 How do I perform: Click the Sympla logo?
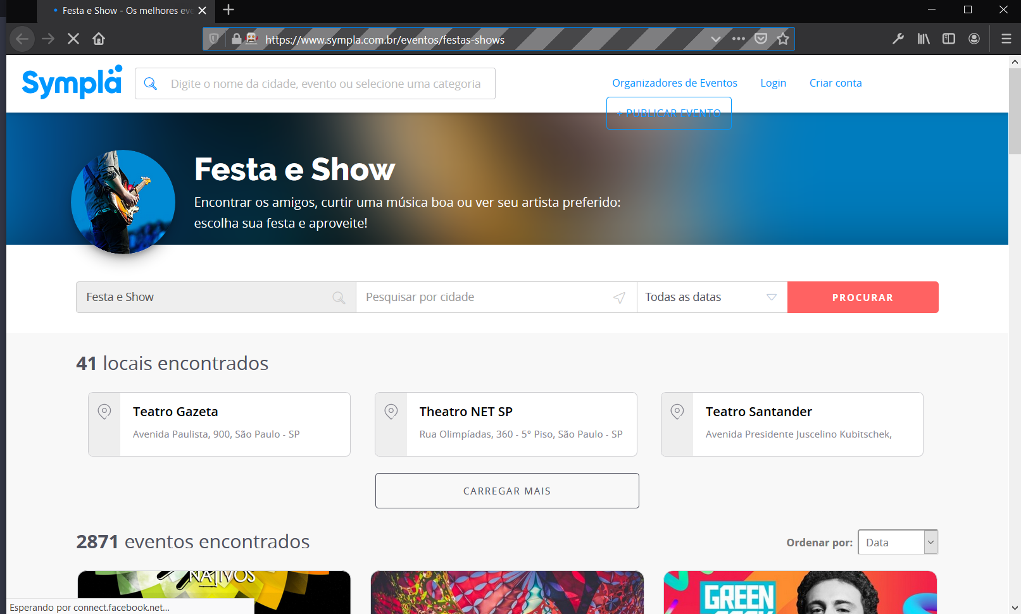pyautogui.click(x=72, y=82)
